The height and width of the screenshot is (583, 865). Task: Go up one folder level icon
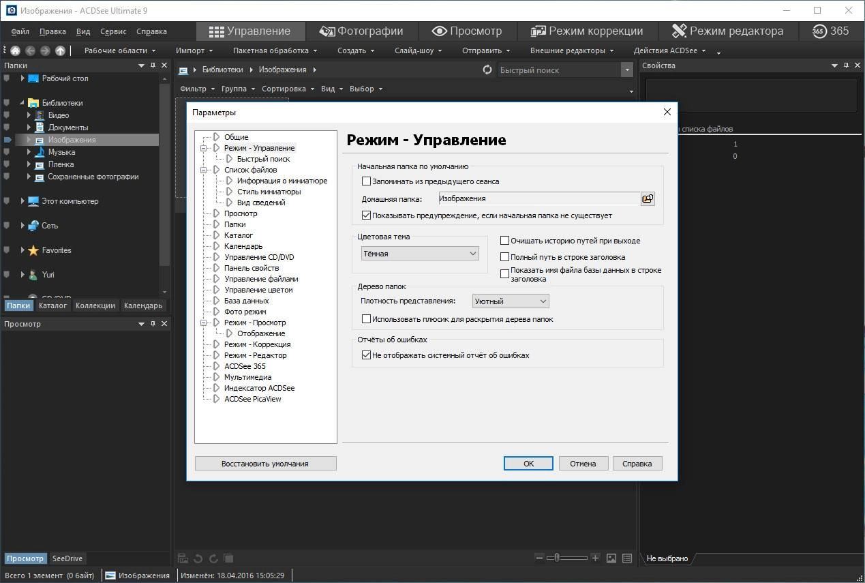60,50
